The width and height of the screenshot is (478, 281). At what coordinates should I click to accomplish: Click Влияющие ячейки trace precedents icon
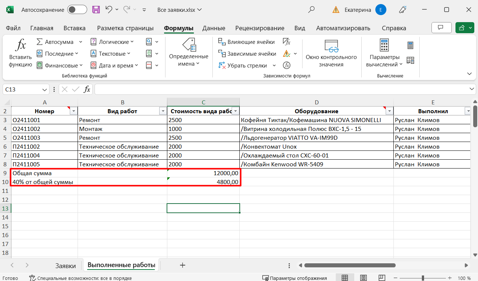(222, 42)
